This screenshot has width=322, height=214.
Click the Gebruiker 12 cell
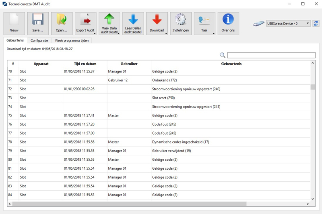click(118, 80)
